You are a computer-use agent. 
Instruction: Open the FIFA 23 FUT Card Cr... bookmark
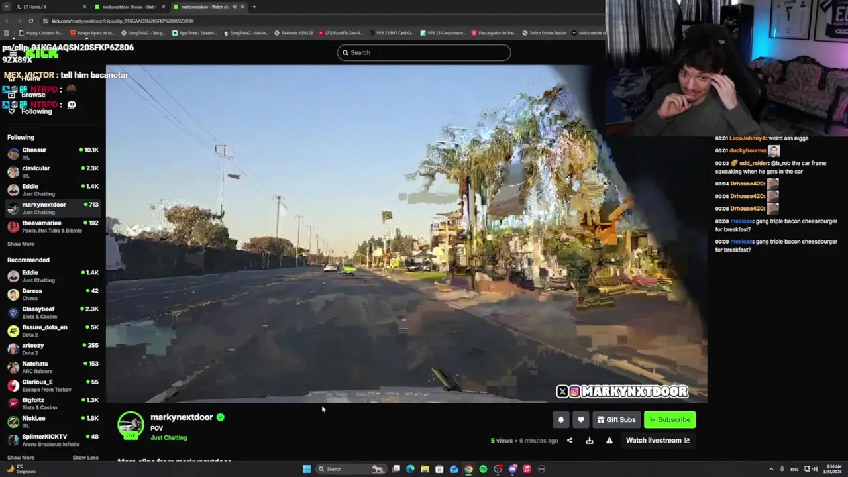click(x=392, y=33)
